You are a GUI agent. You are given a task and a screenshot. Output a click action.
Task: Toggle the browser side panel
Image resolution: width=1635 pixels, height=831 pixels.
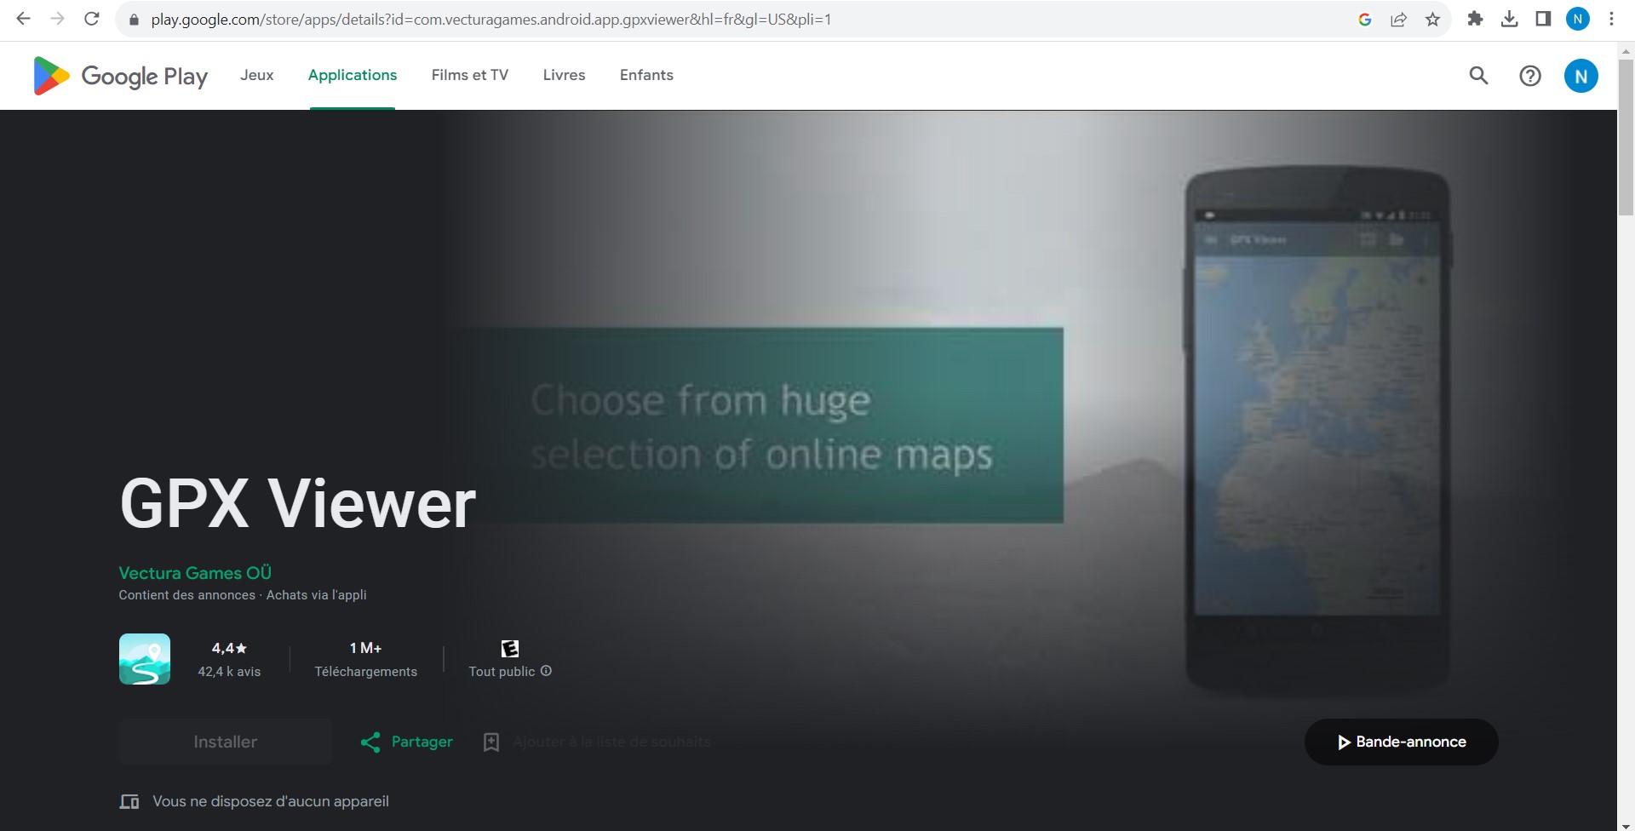click(x=1543, y=20)
